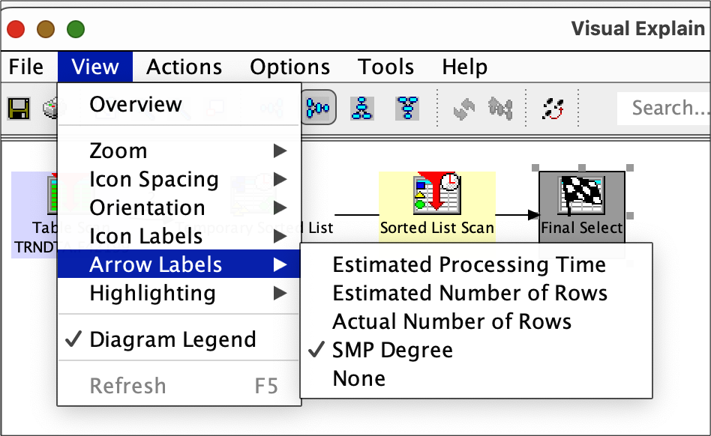The width and height of the screenshot is (711, 436).
Task: Select Estimated Processing Time label option
Action: tap(469, 264)
